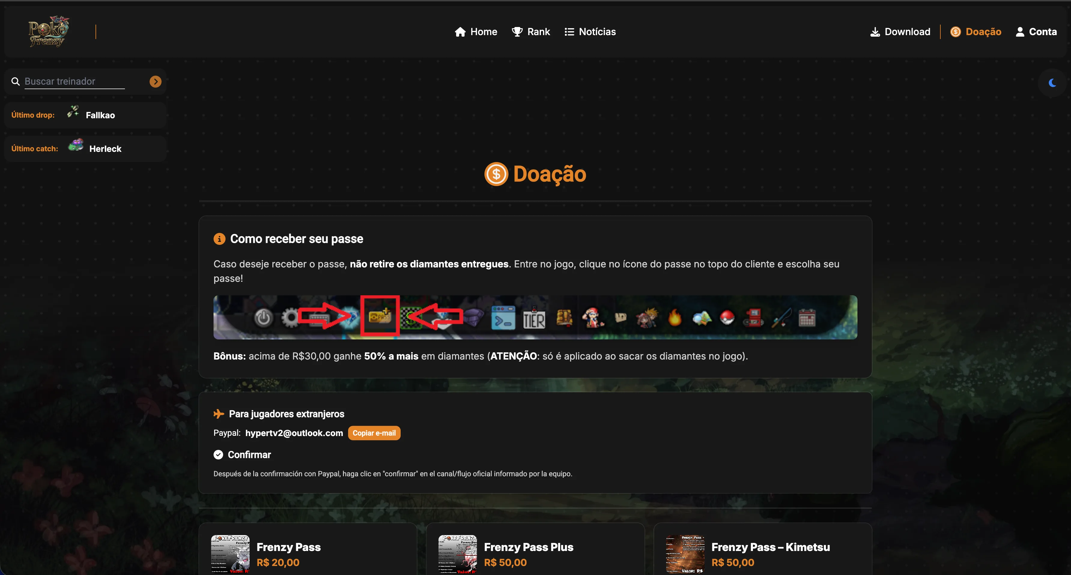Click the Frenzy Pass thumbnail image
Image resolution: width=1071 pixels, height=575 pixels.
pos(230,554)
